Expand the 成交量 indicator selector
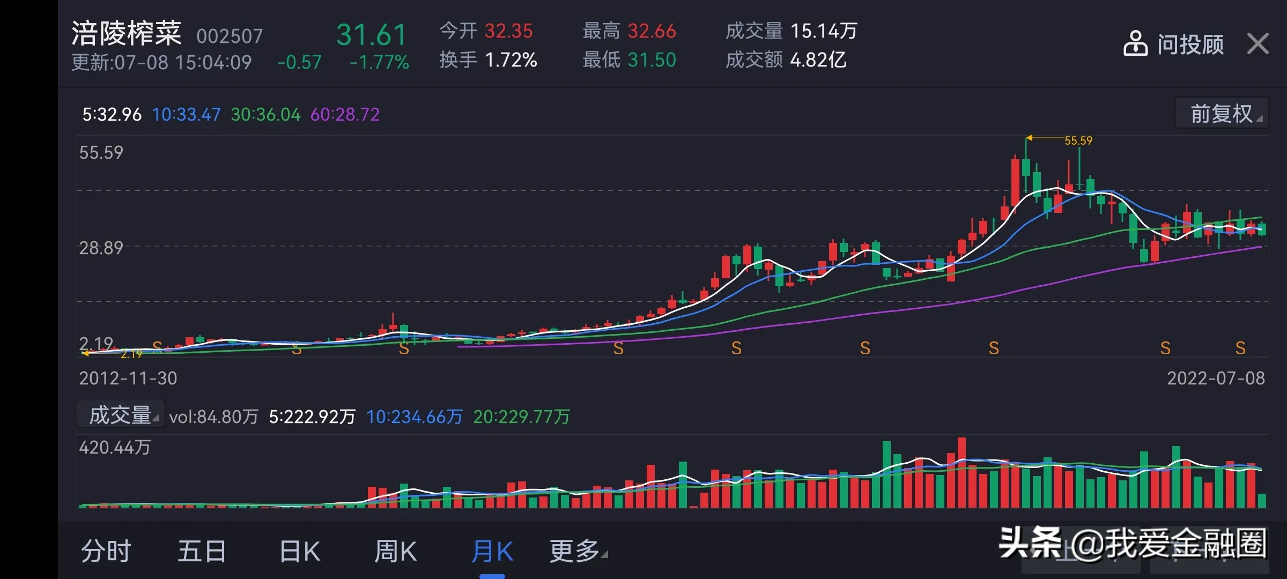Image resolution: width=1287 pixels, height=579 pixels. point(121,415)
